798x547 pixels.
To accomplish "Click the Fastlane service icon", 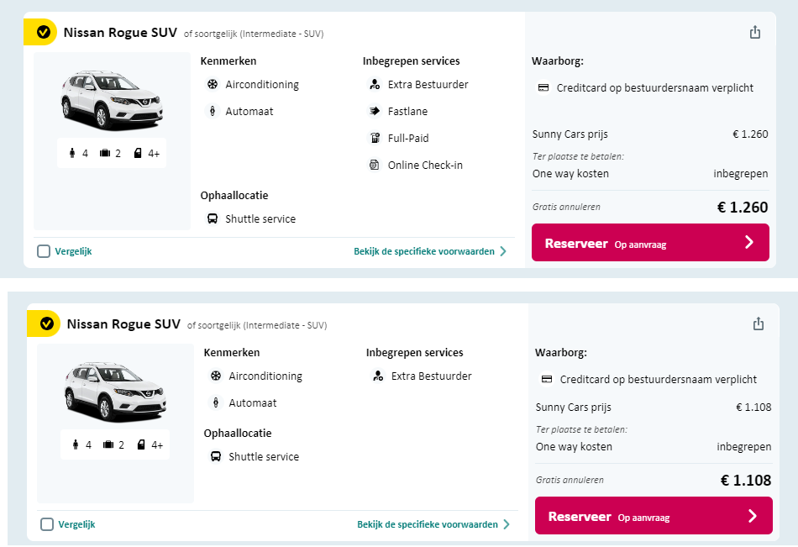I will click(375, 111).
